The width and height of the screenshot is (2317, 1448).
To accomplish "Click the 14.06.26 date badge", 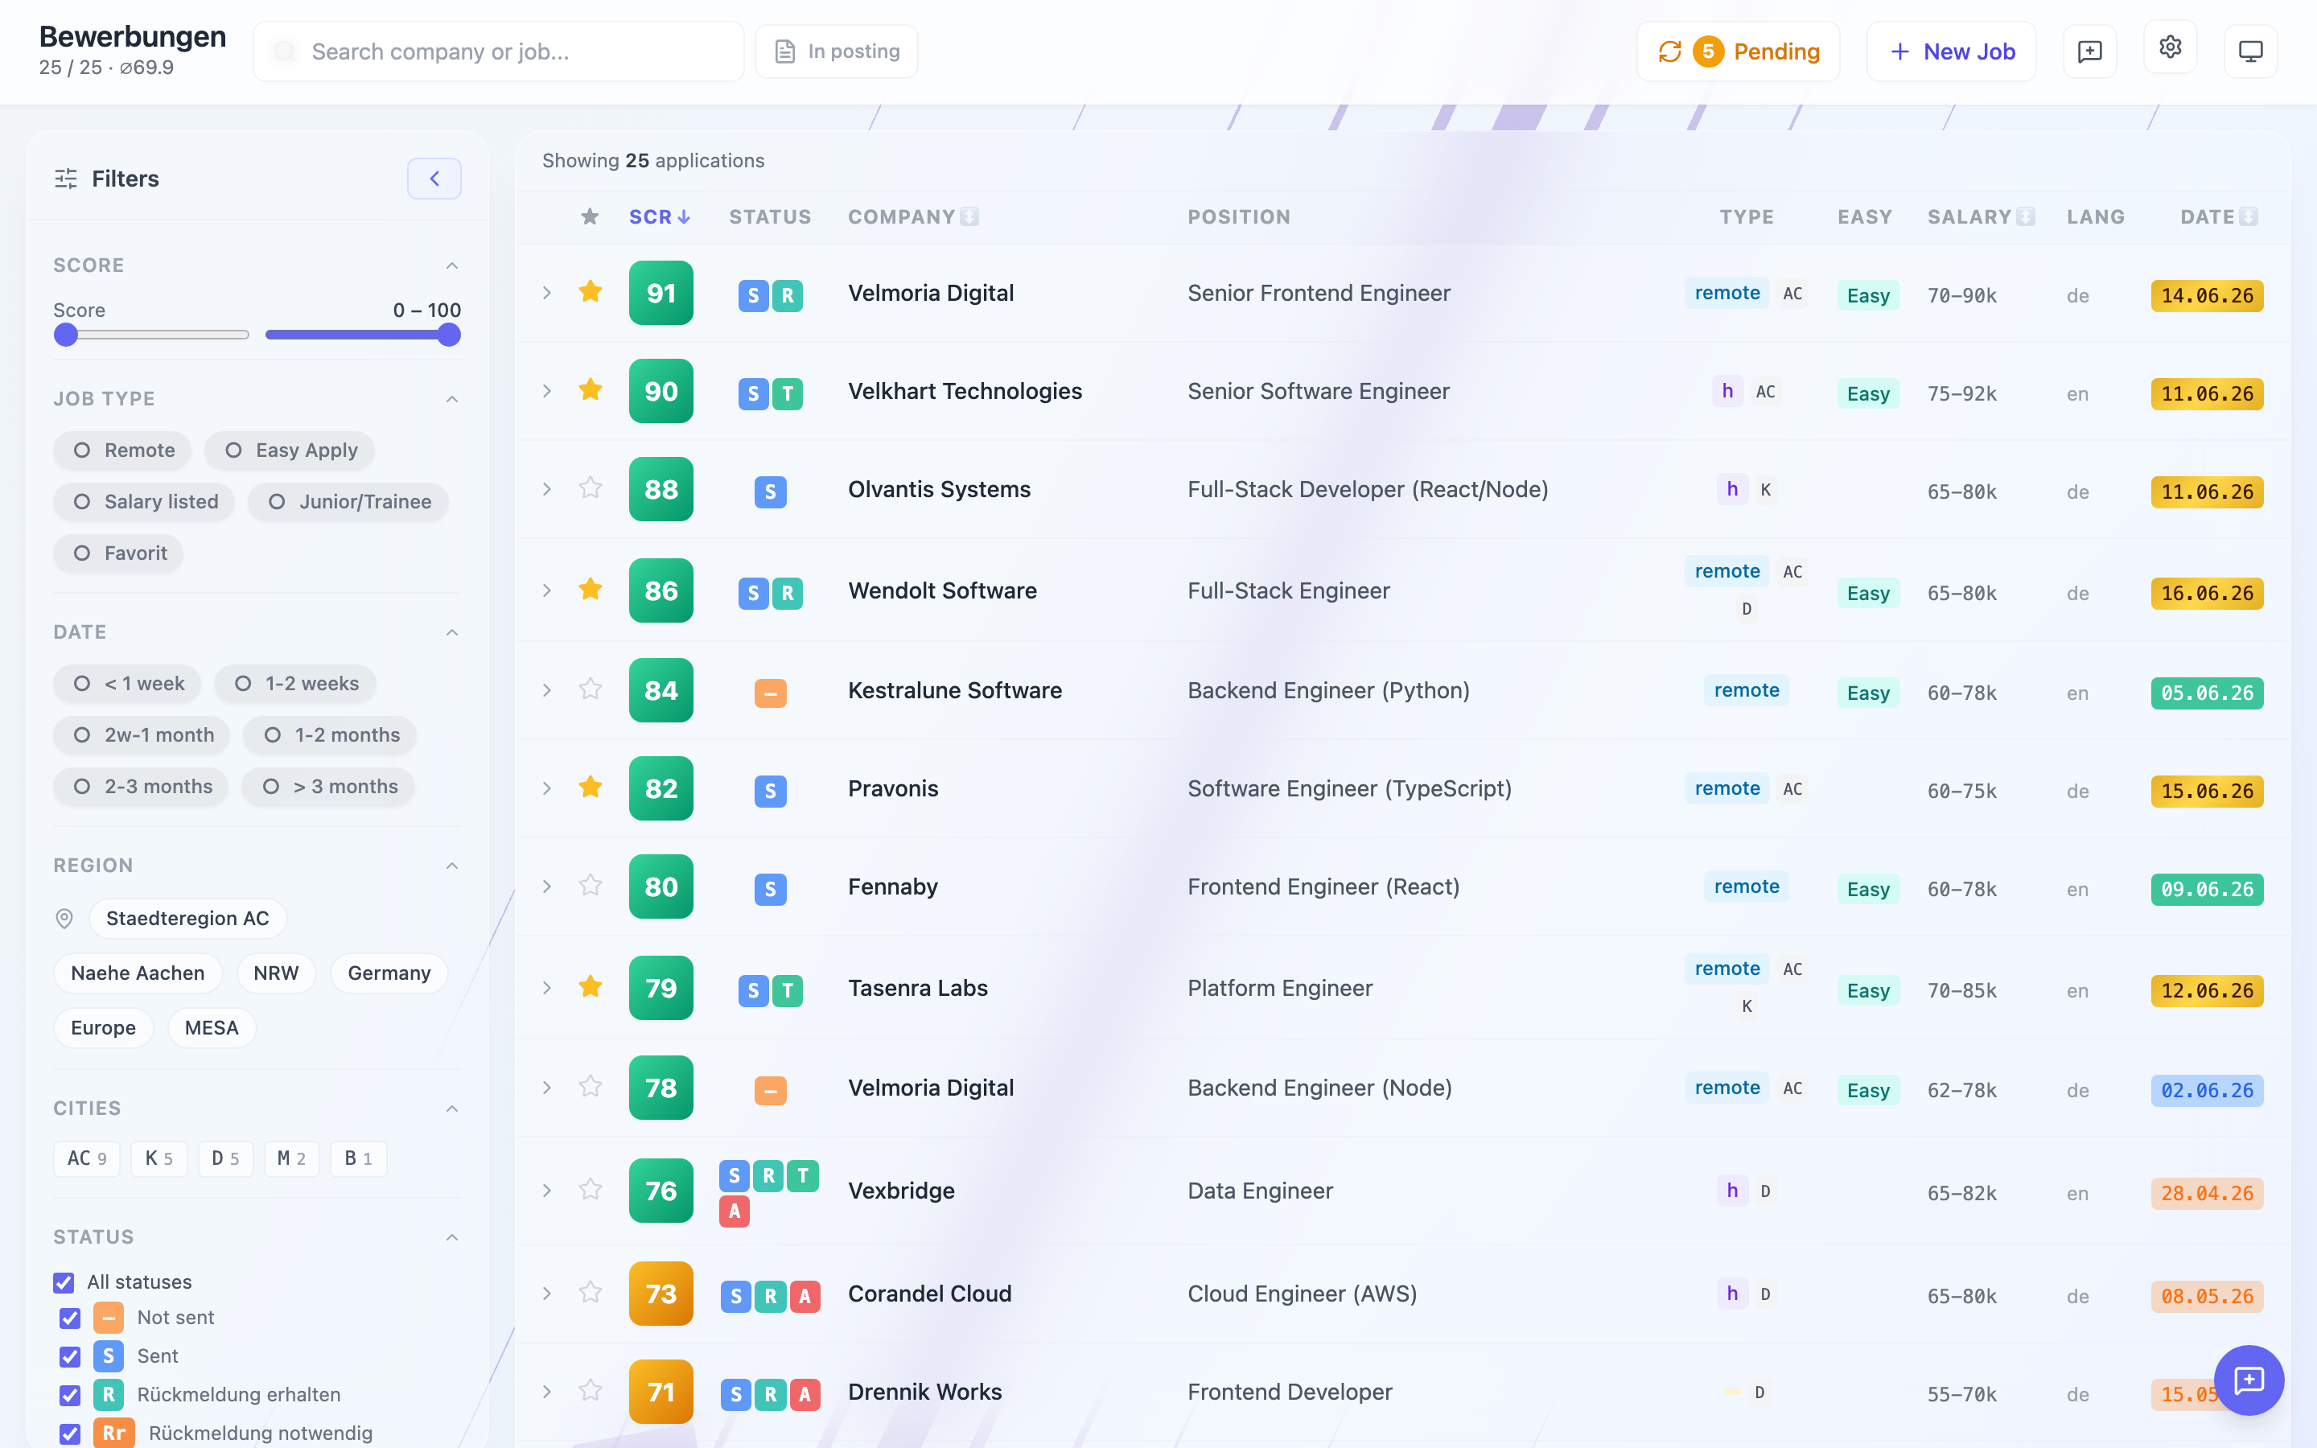I will [2207, 296].
